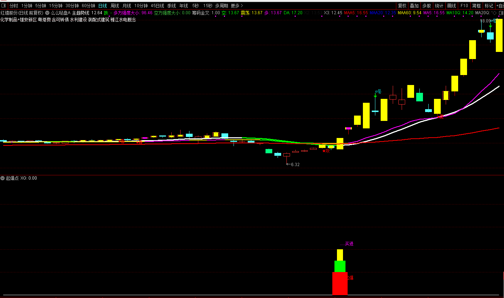Switch to the 月线 monthly chart
This screenshot has height=298, width=504.
point(127,6)
